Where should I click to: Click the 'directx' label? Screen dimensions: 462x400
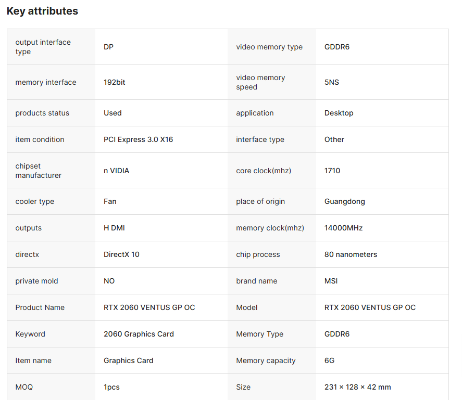[x=27, y=254]
